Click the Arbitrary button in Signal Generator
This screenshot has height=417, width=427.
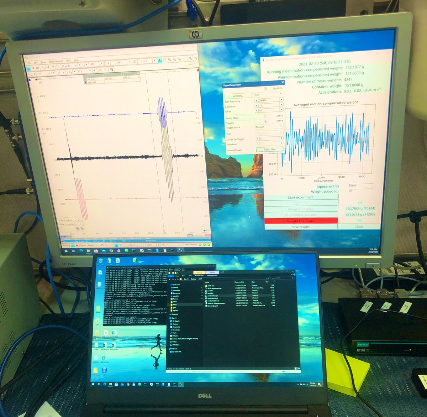point(238,96)
